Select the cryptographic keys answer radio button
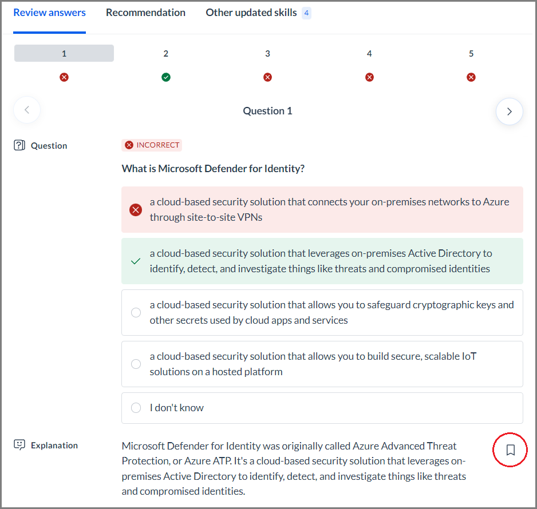 136,312
